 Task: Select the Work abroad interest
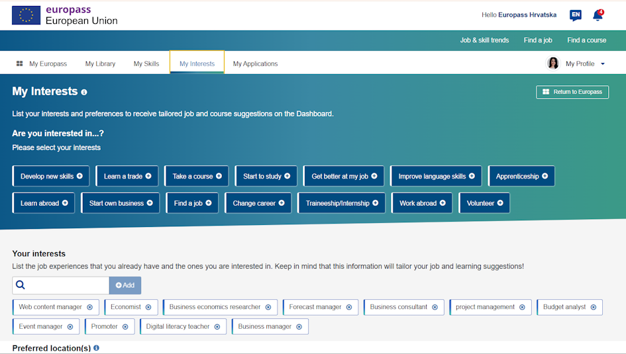422,203
